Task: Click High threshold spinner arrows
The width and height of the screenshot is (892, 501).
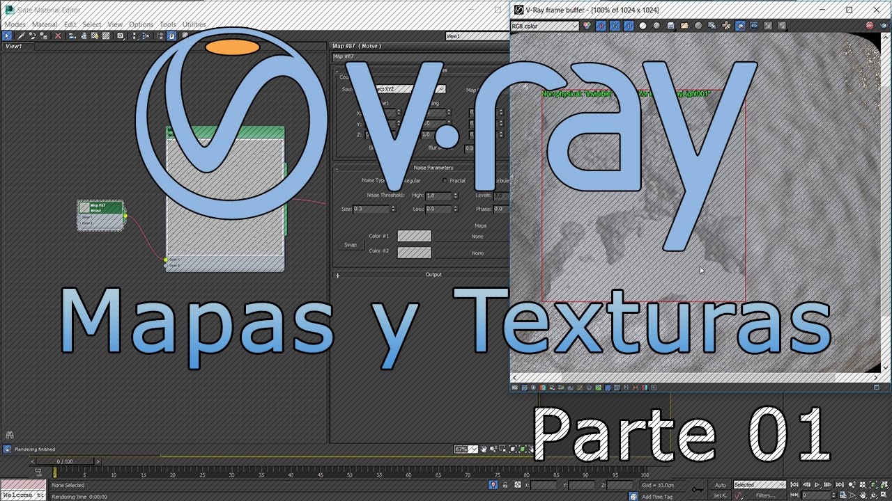Action: click(x=456, y=196)
